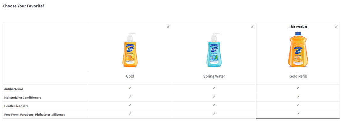Open the Spring Water soap bottle image
This screenshot has height=122, width=345.
[x=214, y=50]
